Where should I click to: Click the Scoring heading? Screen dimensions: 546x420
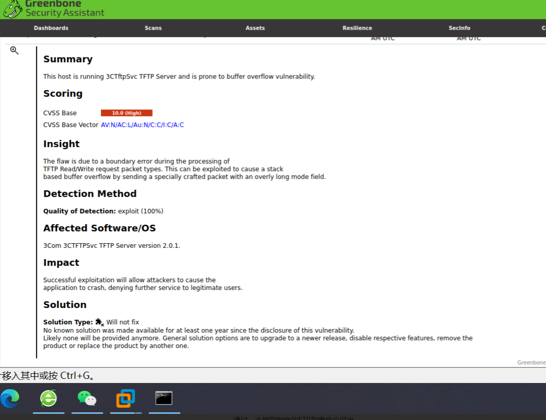(x=63, y=94)
